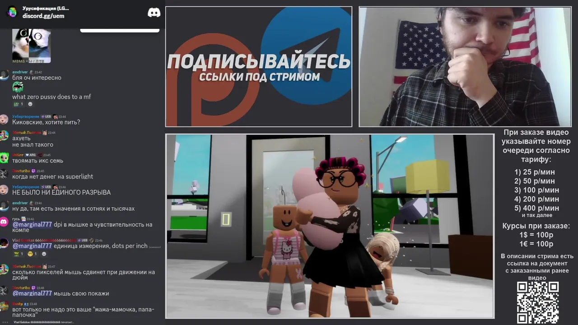
Task: Click the '2) 50 р/мин' tariff line
Action: click(535, 181)
